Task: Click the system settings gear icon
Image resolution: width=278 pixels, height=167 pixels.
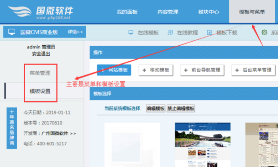Action: click(264, 32)
